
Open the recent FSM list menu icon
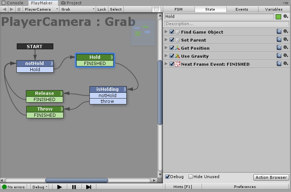(19, 9)
